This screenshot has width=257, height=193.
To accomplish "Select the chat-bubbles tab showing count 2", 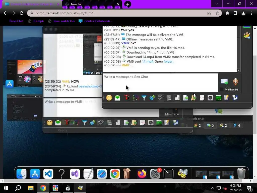I will pos(210,126).
